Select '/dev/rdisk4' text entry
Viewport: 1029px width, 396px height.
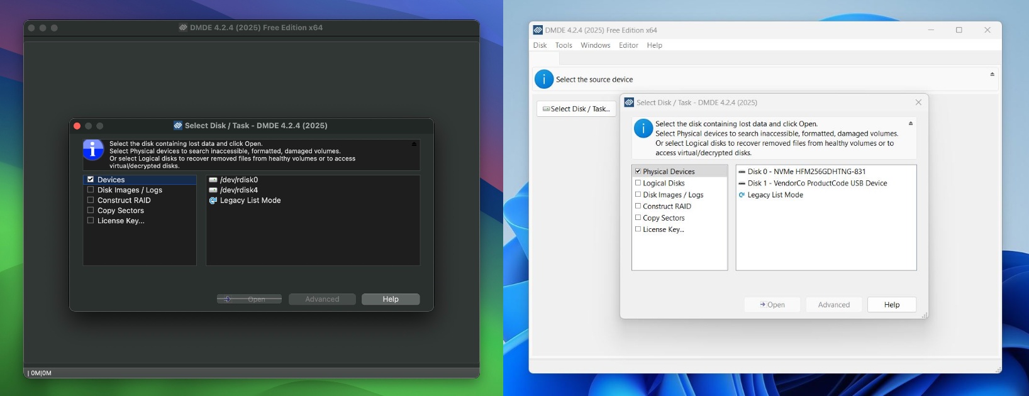pyautogui.click(x=239, y=190)
